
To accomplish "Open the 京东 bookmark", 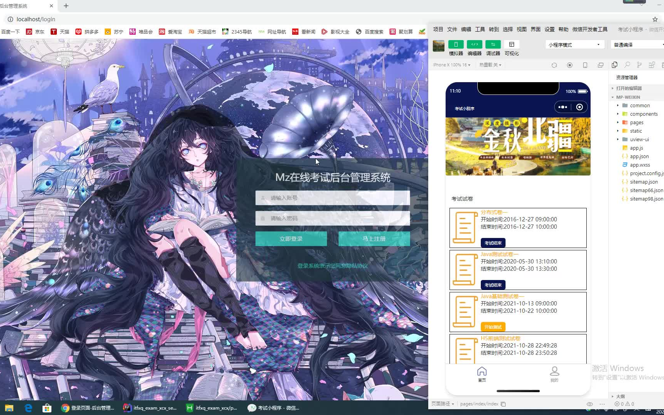I will point(35,32).
